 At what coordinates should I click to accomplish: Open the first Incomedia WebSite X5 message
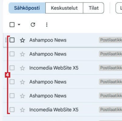(54, 68)
